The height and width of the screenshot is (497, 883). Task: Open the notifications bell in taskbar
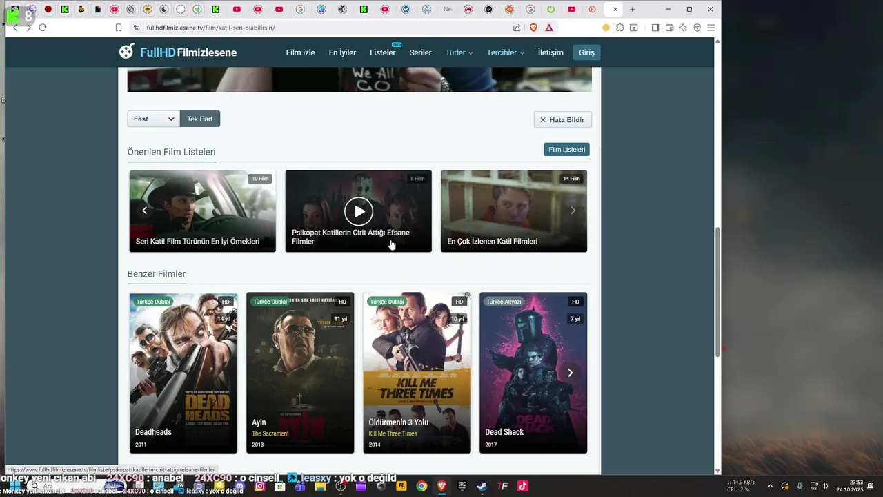pos(871,486)
